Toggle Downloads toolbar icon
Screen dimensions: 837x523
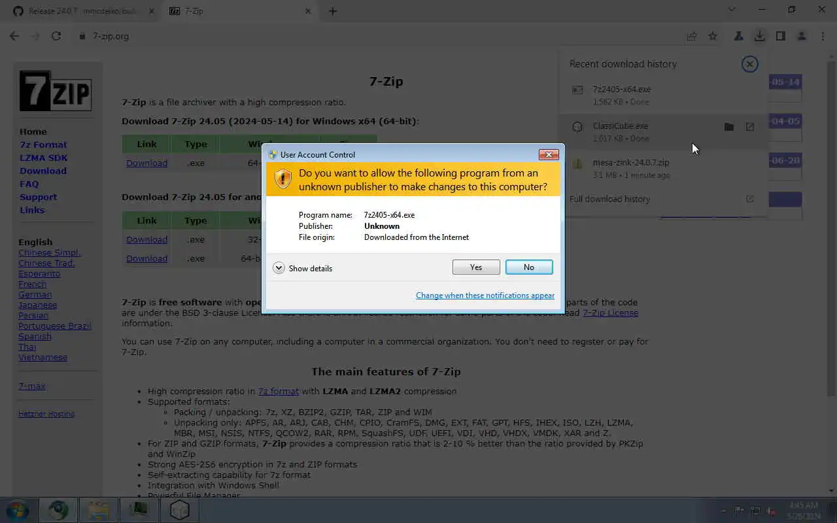(x=759, y=36)
